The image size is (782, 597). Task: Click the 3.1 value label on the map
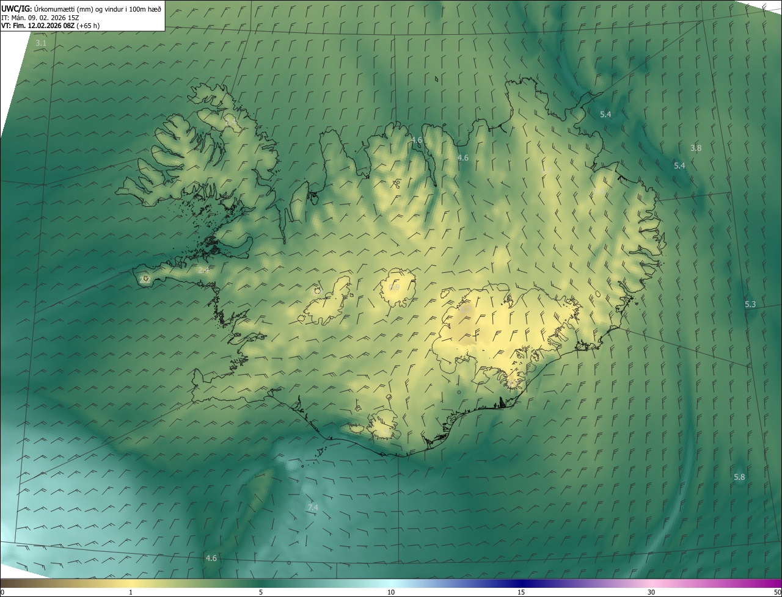[x=41, y=43]
